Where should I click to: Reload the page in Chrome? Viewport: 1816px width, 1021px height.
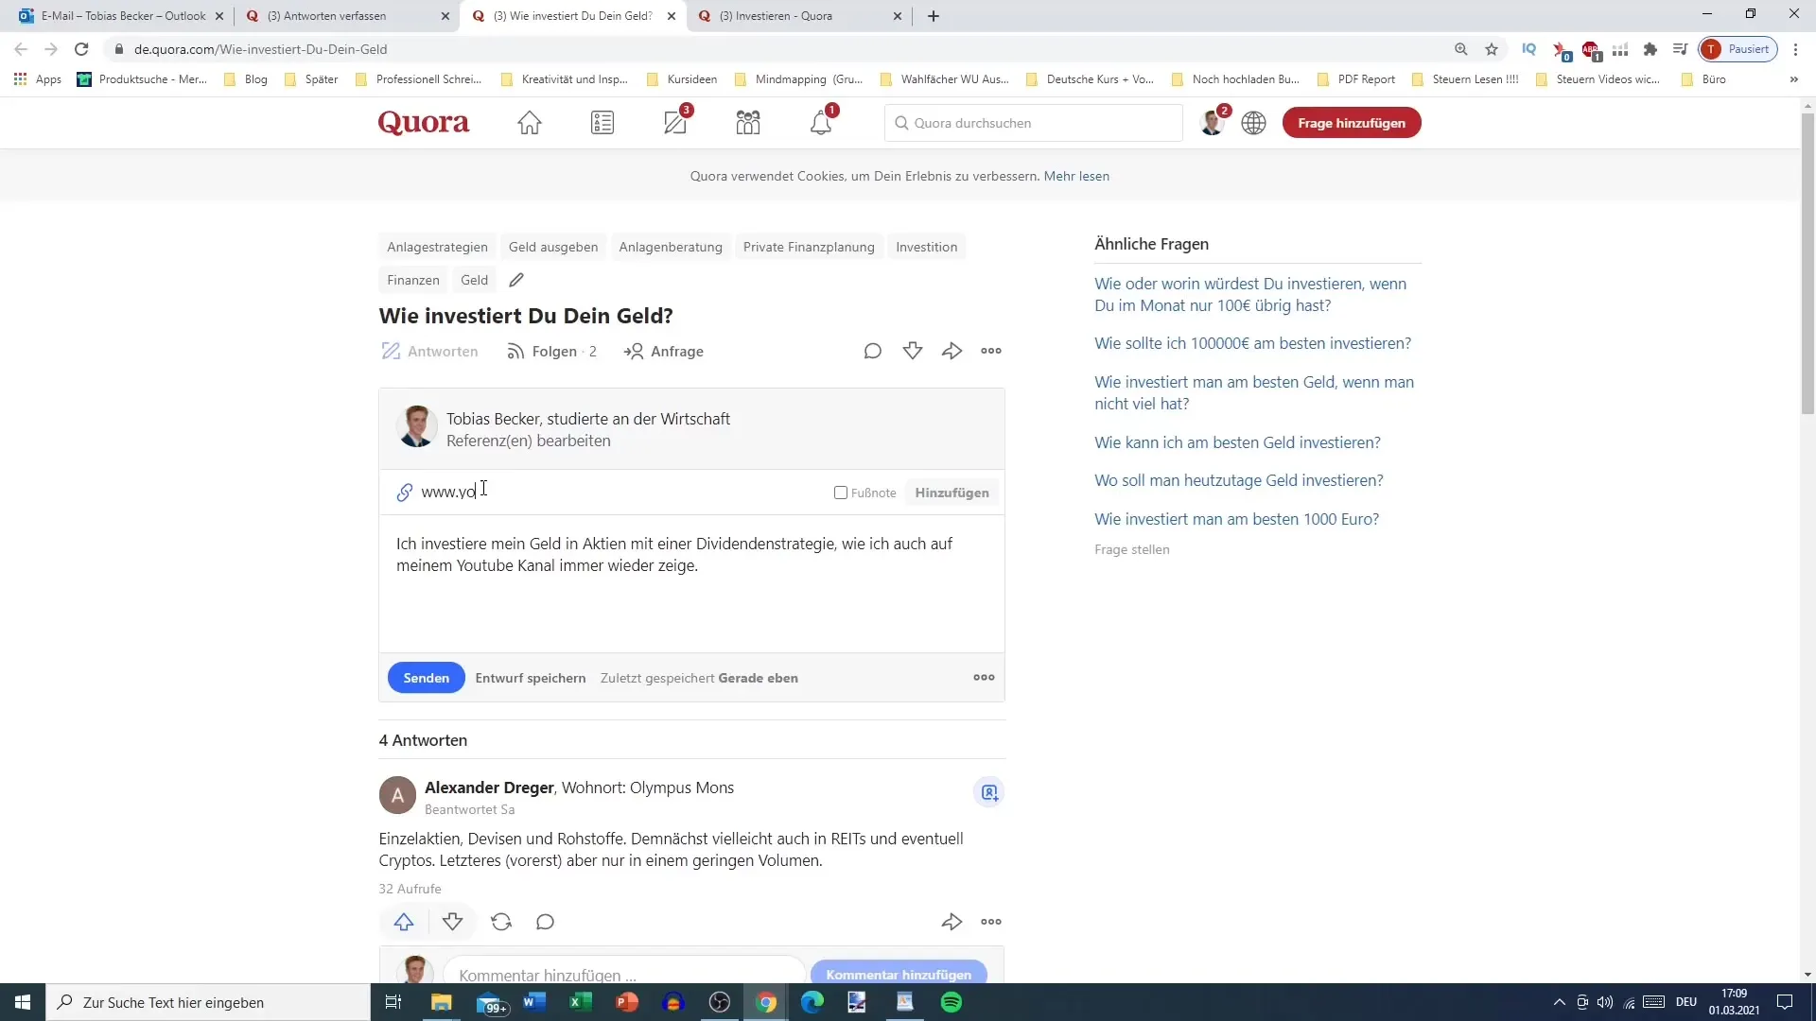pyautogui.click(x=81, y=49)
